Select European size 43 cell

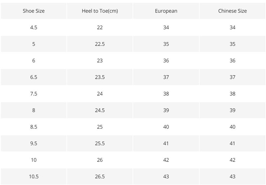pos(166,176)
